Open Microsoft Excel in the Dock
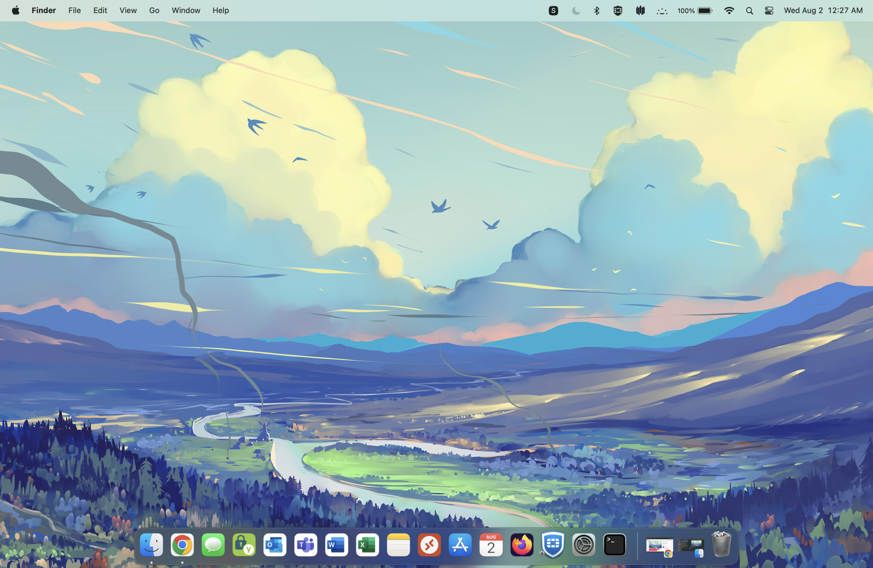 tap(367, 545)
